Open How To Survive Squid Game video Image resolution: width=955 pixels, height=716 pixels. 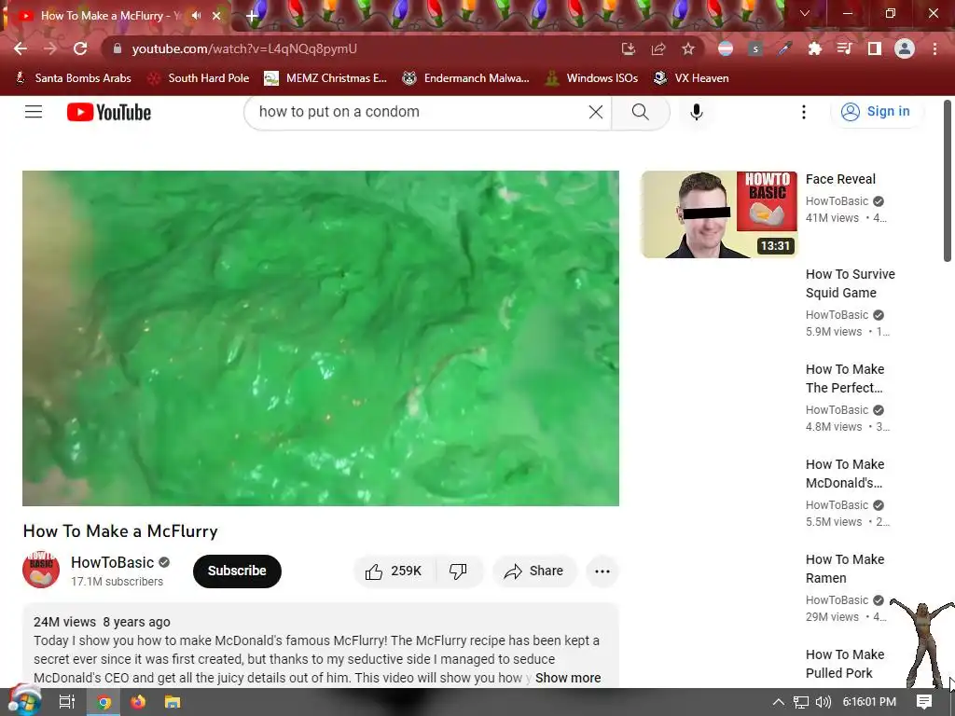(x=851, y=283)
